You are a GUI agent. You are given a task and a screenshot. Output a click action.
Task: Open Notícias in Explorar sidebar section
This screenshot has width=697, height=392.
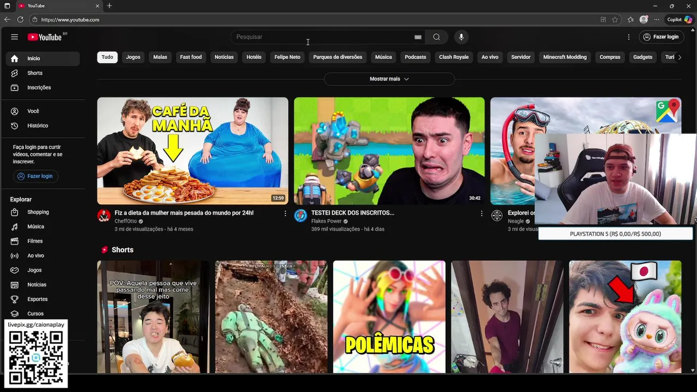click(42, 285)
